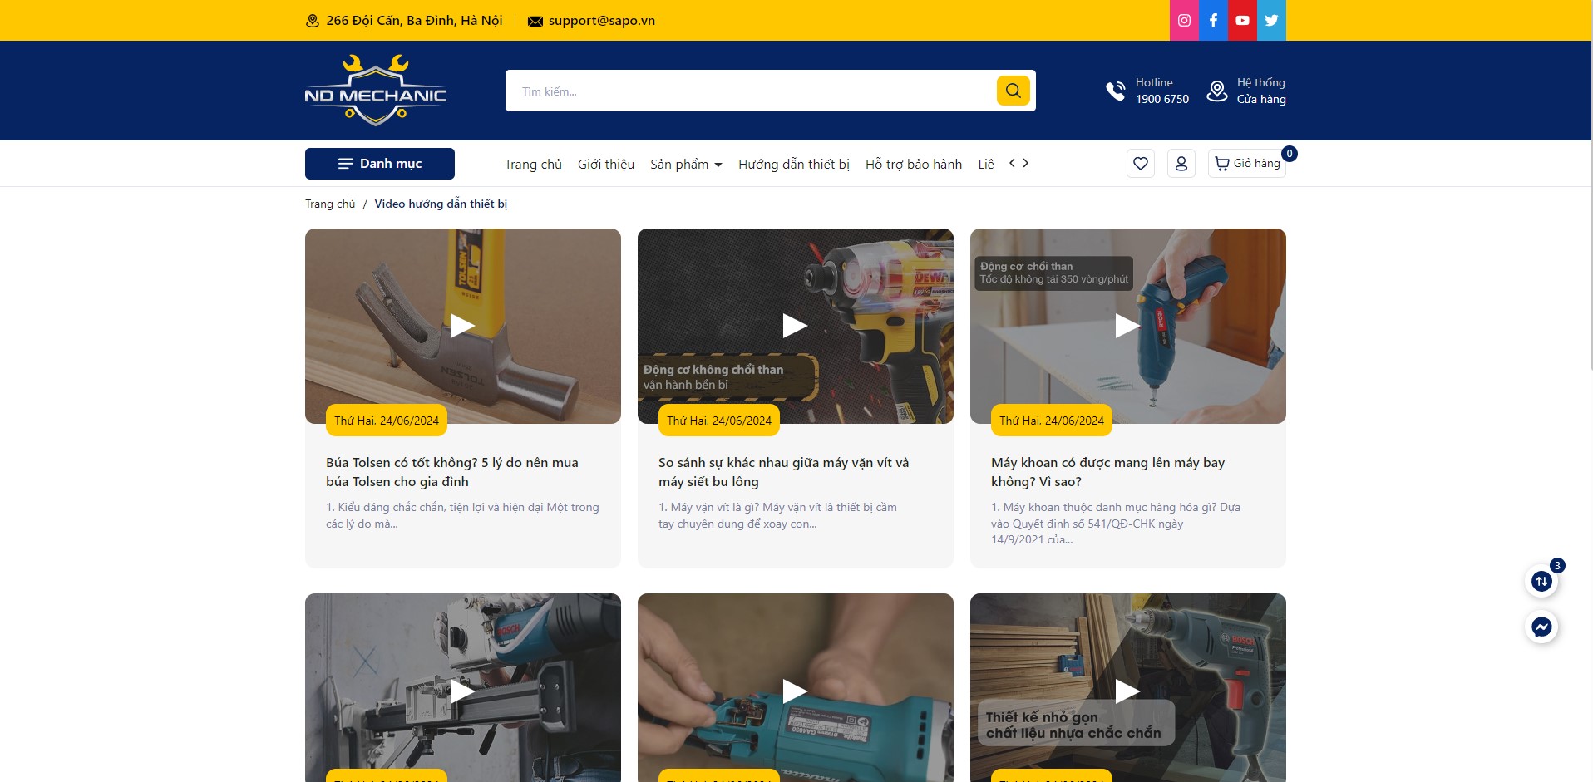This screenshot has width=1593, height=782.
Task: Click the Trang chủ breadcrumb link
Action: point(330,204)
